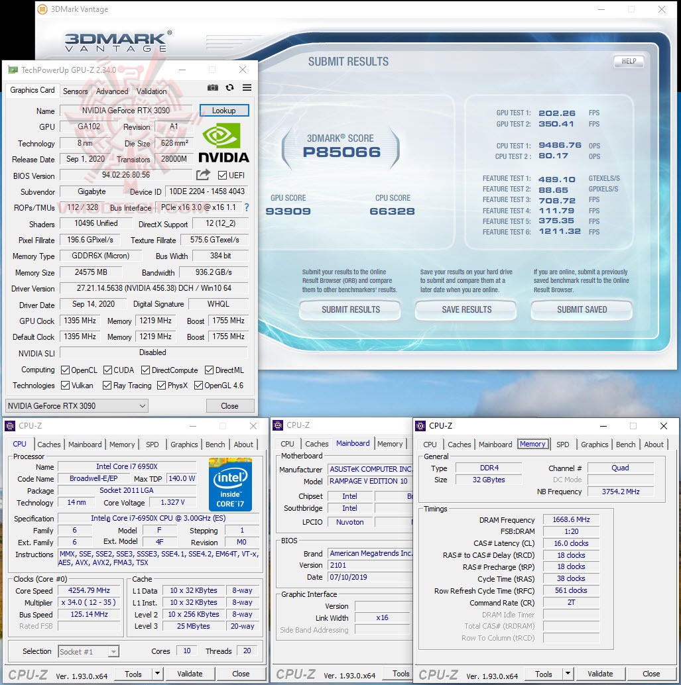Image resolution: width=681 pixels, height=685 pixels.
Task: Click the SUBMIT RESULTS button
Action: (x=349, y=309)
